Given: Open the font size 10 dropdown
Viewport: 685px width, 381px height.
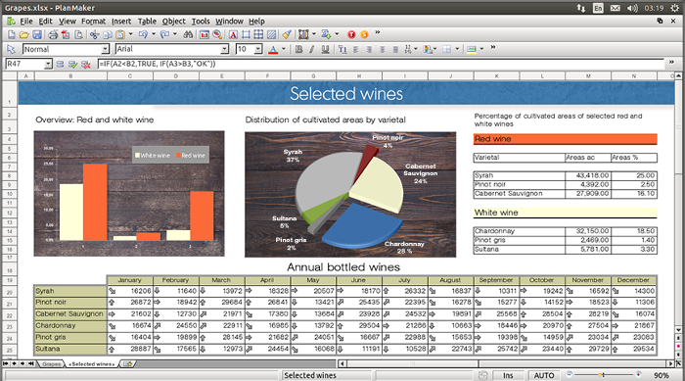Looking at the screenshot, I should [258, 49].
